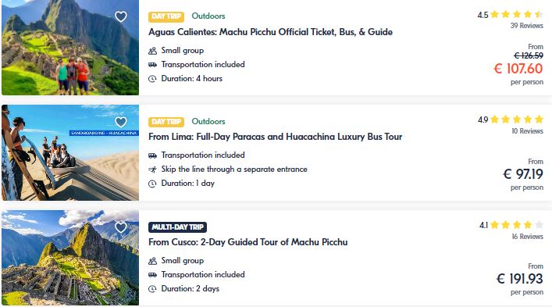Toggle wishlist heart on Paracas Huacachina tour
Image resolution: width=552 pixels, height=307 pixels.
[x=121, y=122]
